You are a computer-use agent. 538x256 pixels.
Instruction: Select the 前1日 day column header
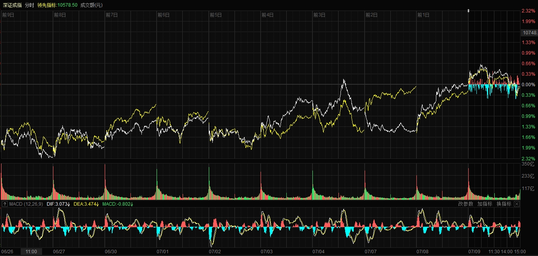pyautogui.click(x=423, y=15)
